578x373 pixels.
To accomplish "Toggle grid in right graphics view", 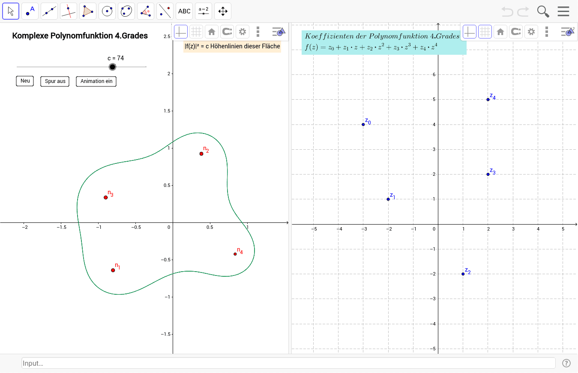I will pos(485,31).
